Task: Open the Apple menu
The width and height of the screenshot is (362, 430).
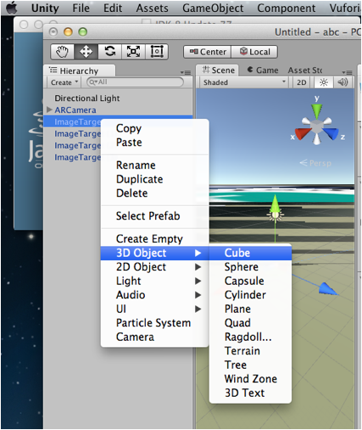Action: coord(12,8)
